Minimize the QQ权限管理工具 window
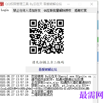This screenshot has height=103, width=108. pos(68,4)
